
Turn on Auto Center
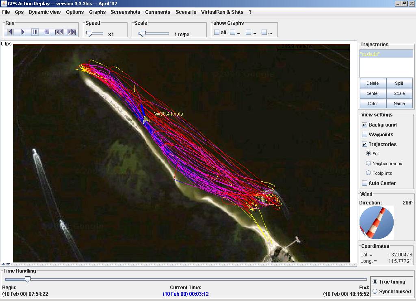(364, 183)
